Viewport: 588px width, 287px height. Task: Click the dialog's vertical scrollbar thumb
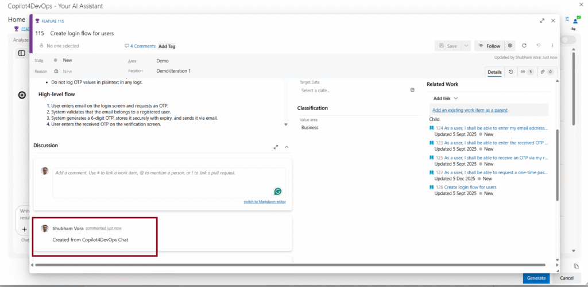point(557,164)
